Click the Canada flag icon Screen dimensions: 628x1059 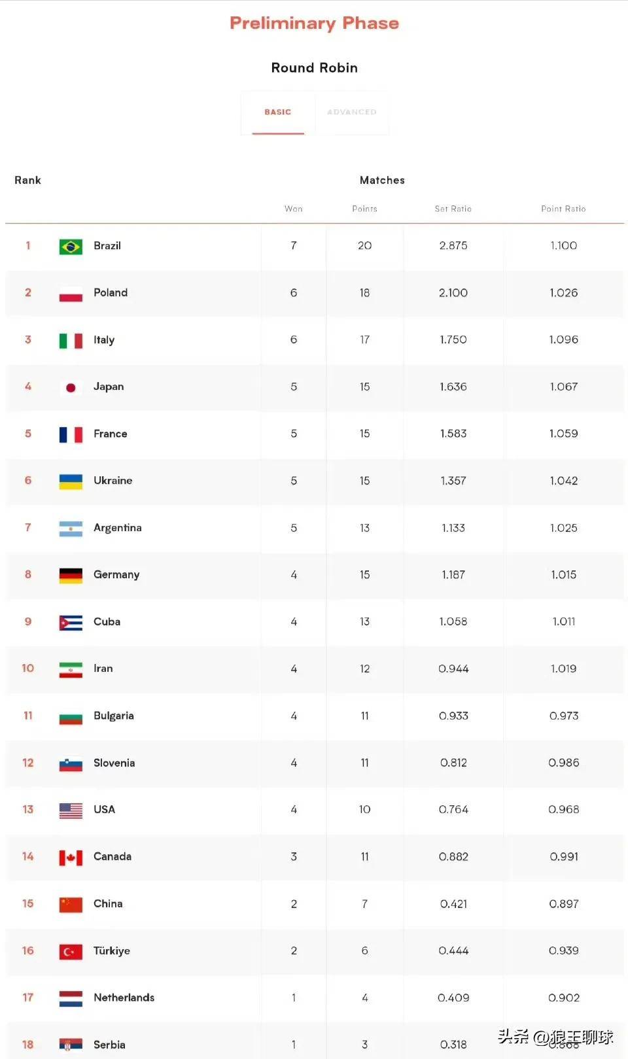tap(71, 857)
